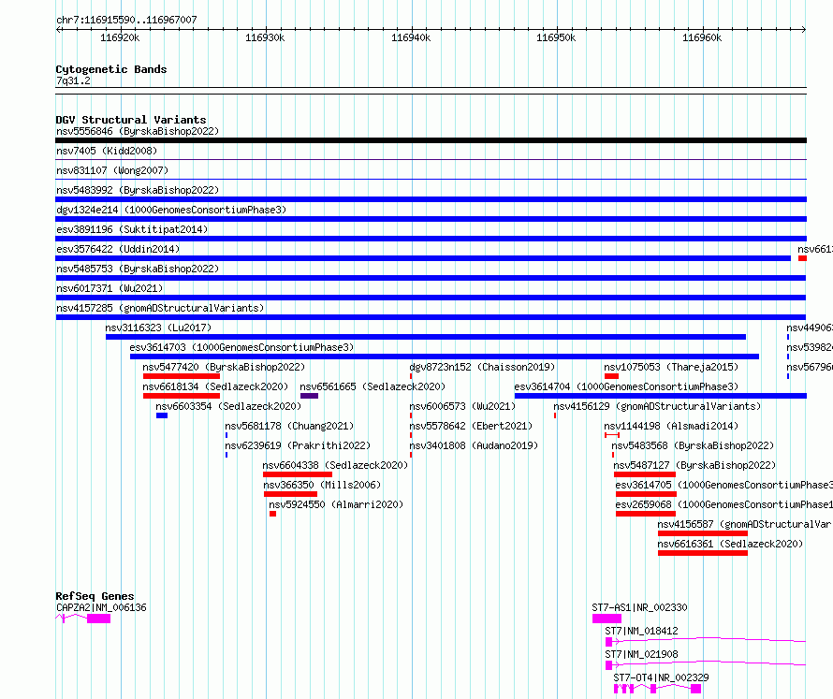Screen dimensions: 833x699
Task: Click the chr7:116915590..116967007 coordinates text
Action: [126, 20]
